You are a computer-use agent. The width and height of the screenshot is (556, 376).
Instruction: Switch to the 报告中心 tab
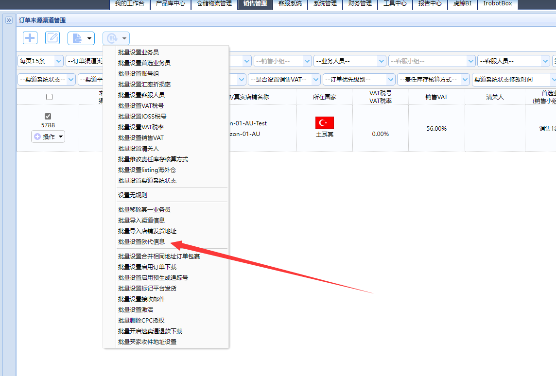coord(430,3)
